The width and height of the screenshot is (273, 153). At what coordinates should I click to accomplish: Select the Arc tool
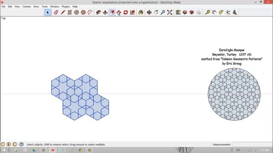click(x=90, y=12)
